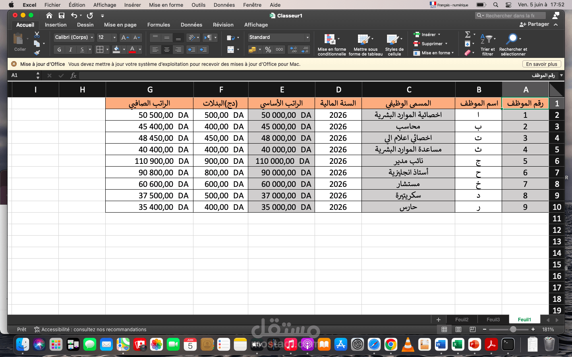
Task: Click the AutoSum sigma icon
Action: click(468, 35)
